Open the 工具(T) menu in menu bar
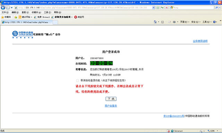The image size is (222, 133). coord(48,12)
